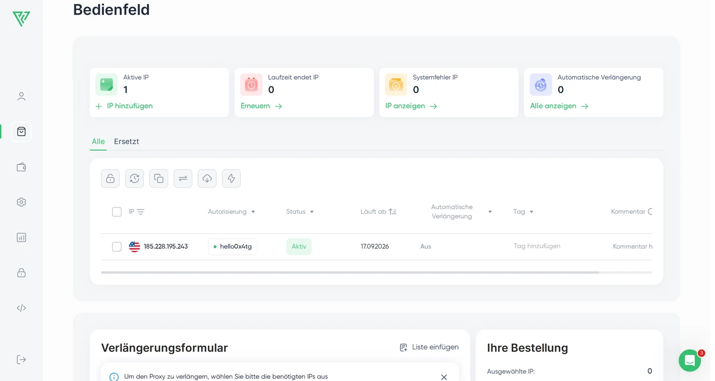Open the shopping bag sidebar icon
This screenshot has height=381, width=715.
pos(21,132)
